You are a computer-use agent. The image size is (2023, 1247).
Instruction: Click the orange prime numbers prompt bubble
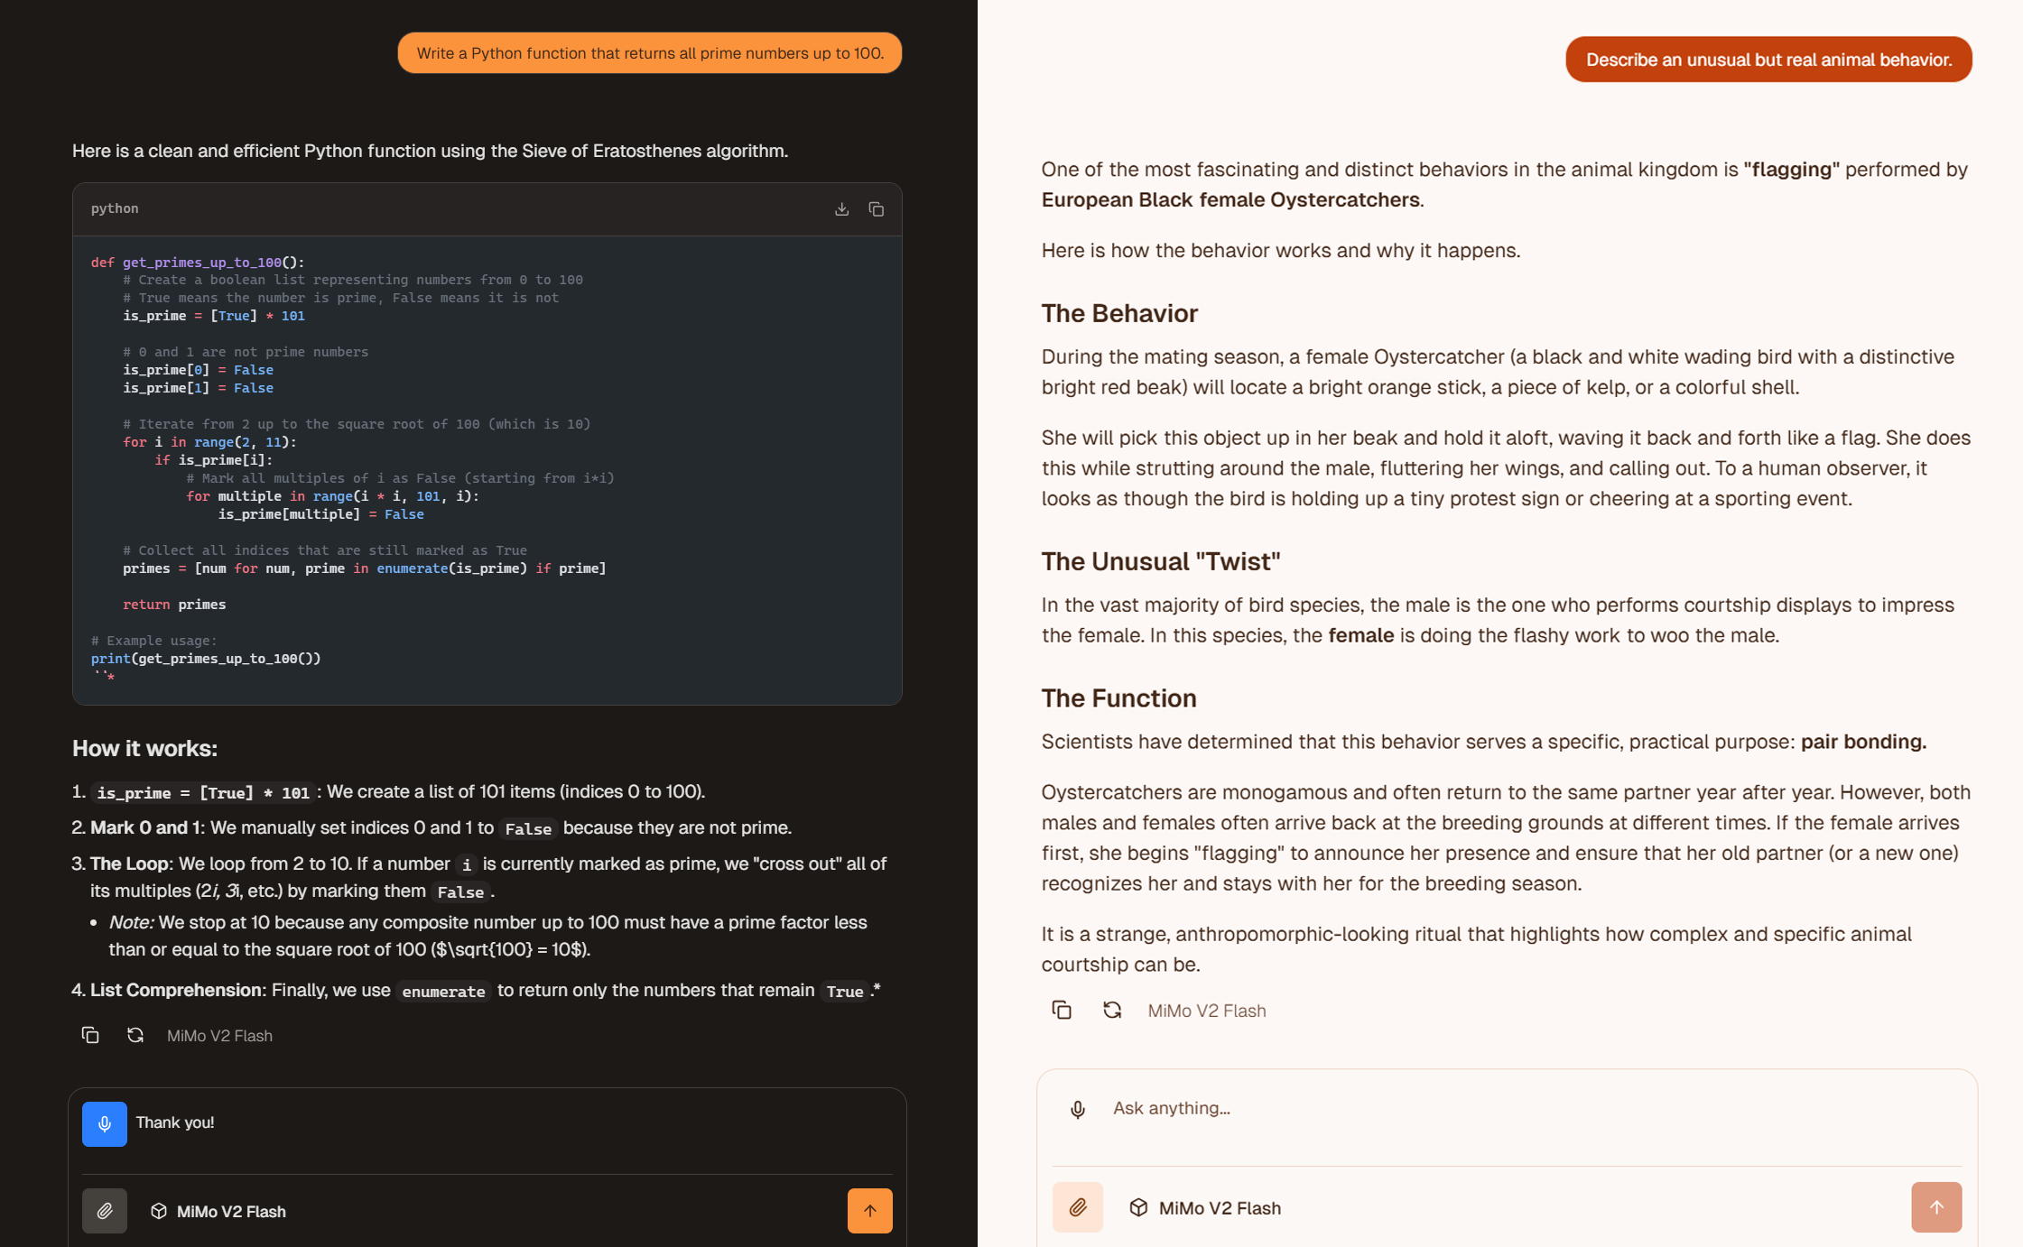pyautogui.click(x=650, y=53)
